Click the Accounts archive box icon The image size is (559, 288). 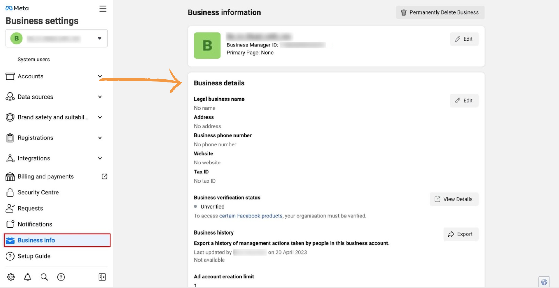pyautogui.click(x=10, y=76)
